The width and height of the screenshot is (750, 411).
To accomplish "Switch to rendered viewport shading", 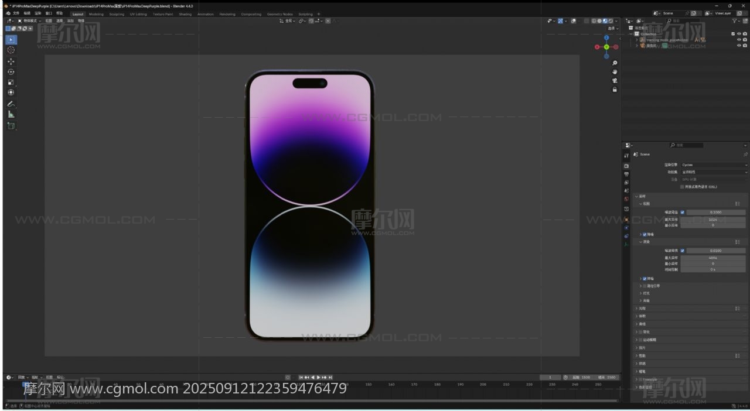I will [611, 21].
